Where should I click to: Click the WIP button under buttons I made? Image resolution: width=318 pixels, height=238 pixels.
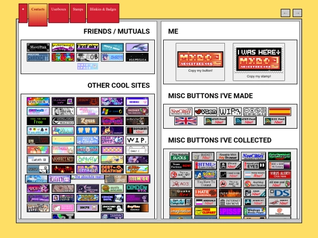[230, 112]
